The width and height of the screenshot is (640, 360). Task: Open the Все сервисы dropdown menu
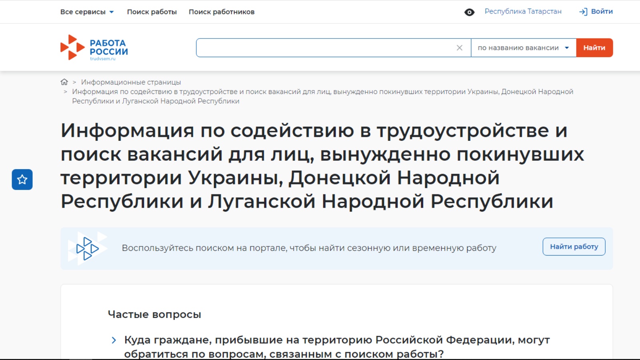[87, 12]
